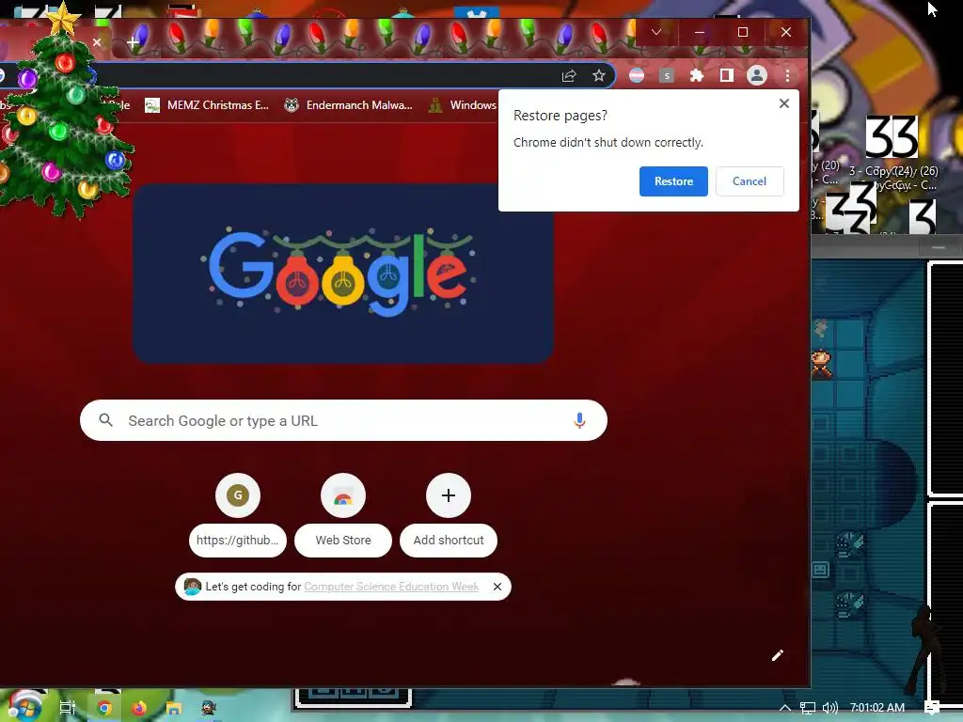The width and height of the screenshot is (963, 722).
Task: Open the Chrome profile avatar menu
Action: point(757,75)
